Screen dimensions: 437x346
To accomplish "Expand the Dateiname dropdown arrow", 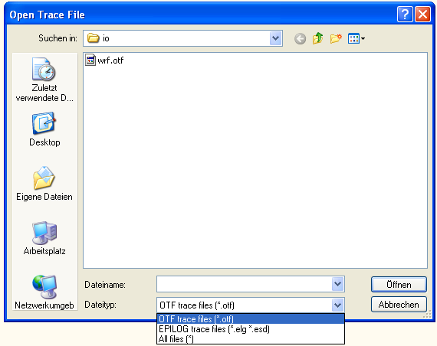I will [x=337, y=284].
